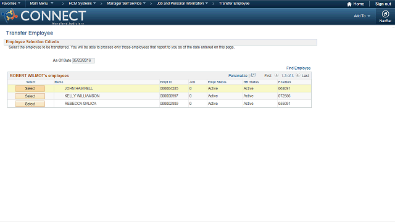
Task: Click the name KELLY WILLIAMSON
Action: (82, 96)
